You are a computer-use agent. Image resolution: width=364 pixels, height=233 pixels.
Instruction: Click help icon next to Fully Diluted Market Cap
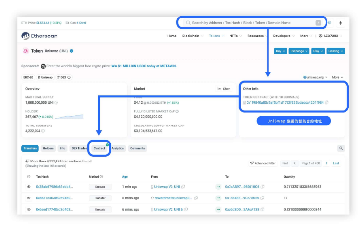[x=177, y=111]
